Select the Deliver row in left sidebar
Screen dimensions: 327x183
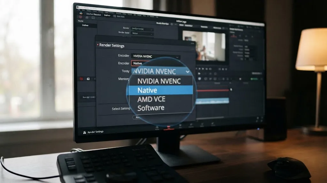[x=87, y=25]
